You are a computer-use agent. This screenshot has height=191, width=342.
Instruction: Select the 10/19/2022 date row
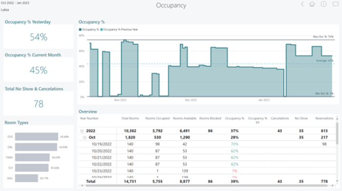coord(207,144)
